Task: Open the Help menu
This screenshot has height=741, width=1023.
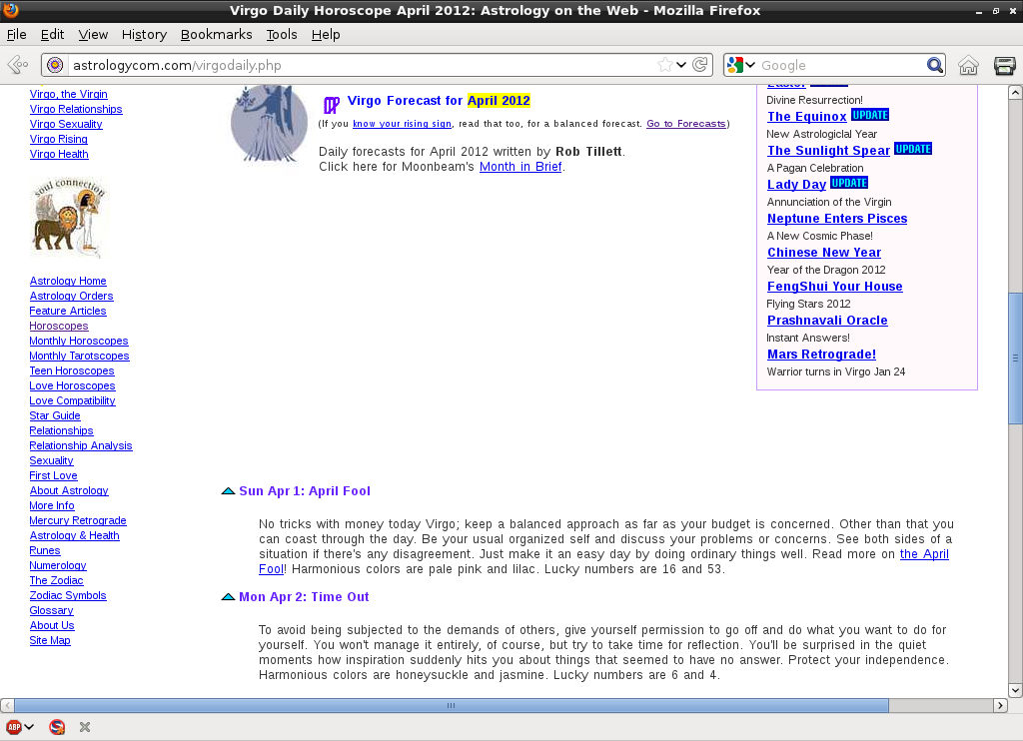Action: pos(326,35)
